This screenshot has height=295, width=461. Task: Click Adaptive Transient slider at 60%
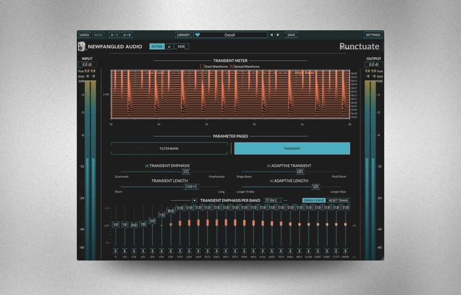pyautogui.click(x=300, y=172)
